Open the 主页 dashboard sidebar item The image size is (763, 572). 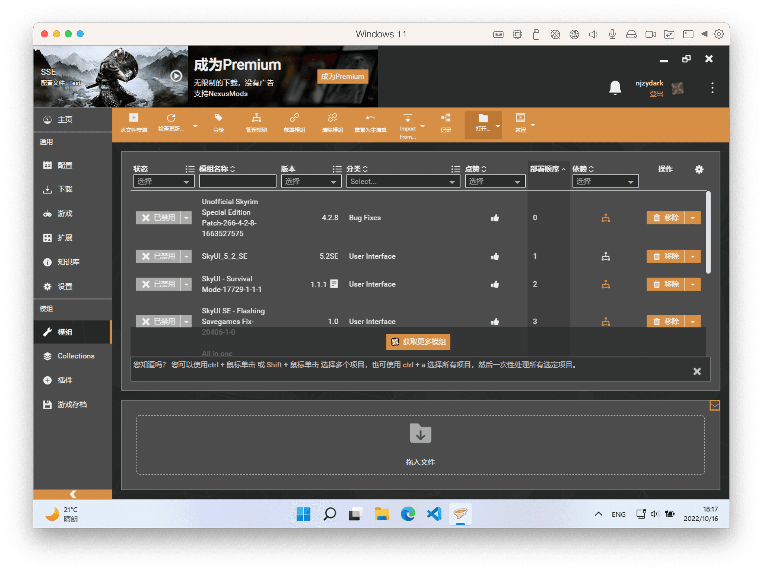click(73, 120)
